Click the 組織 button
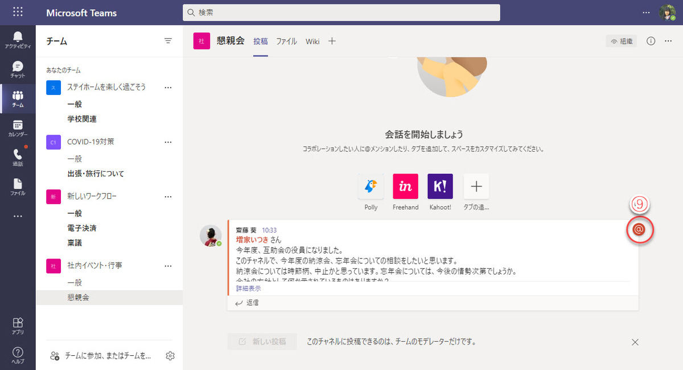 [621, 41]
